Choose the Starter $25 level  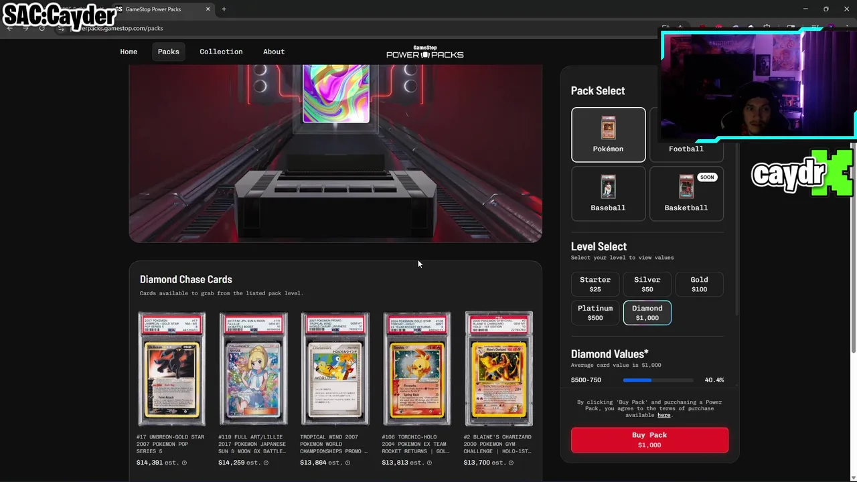coord(595,284)
